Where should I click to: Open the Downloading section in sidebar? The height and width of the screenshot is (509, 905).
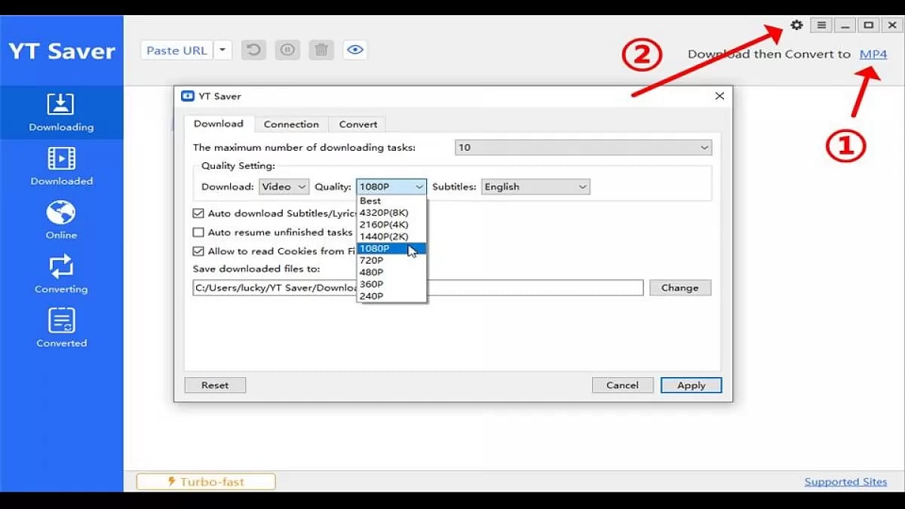coord(61,112)
